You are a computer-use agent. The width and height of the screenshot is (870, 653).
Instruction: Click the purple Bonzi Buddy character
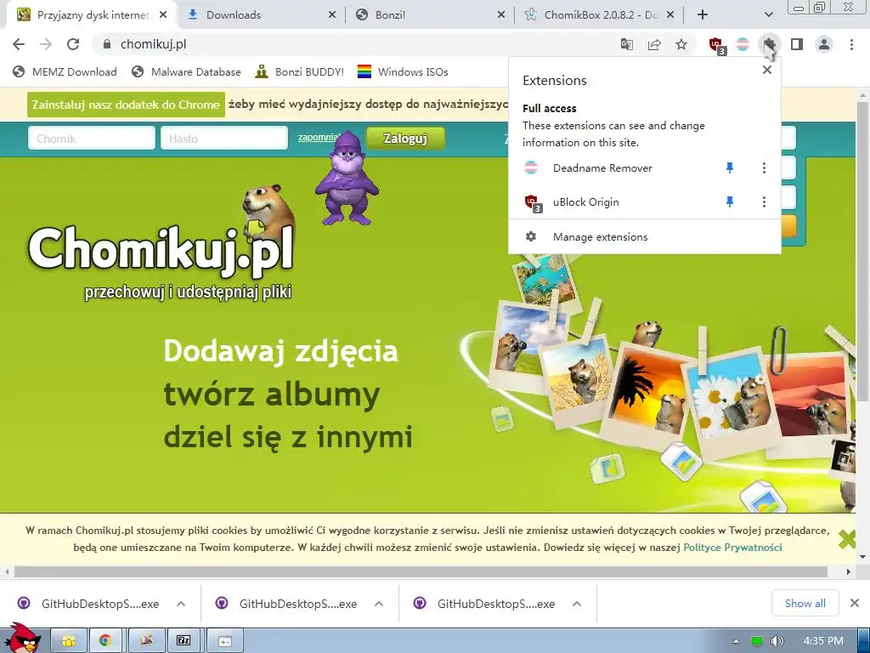point(347,179)
